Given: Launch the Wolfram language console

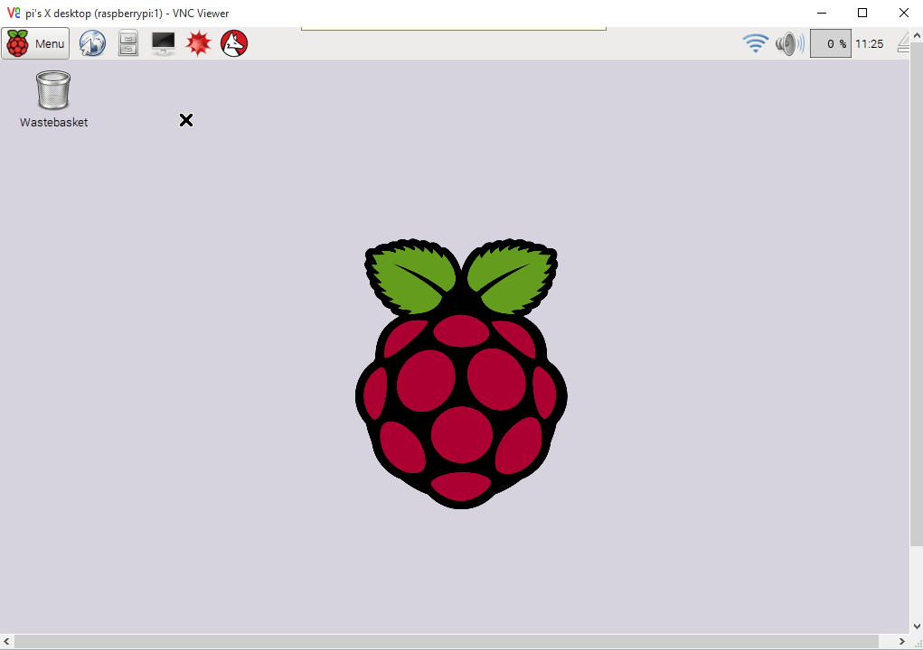Looking at the screenshot, I should pyautogui.click(x=233, y=42).
